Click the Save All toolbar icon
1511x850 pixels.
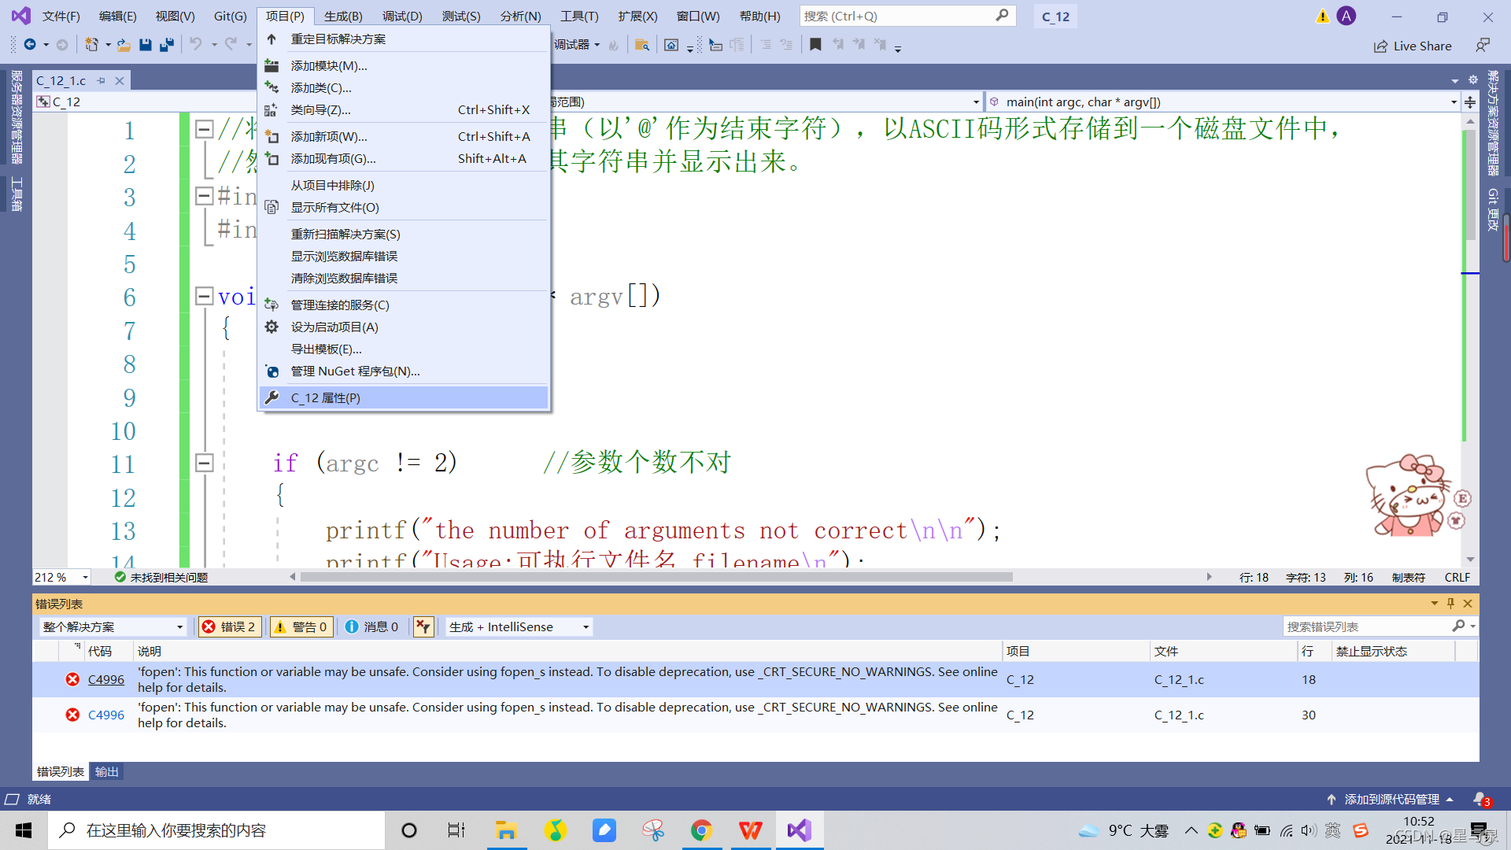tap(166, 45)
